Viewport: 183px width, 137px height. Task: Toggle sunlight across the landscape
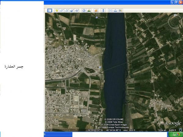[89, 10]
